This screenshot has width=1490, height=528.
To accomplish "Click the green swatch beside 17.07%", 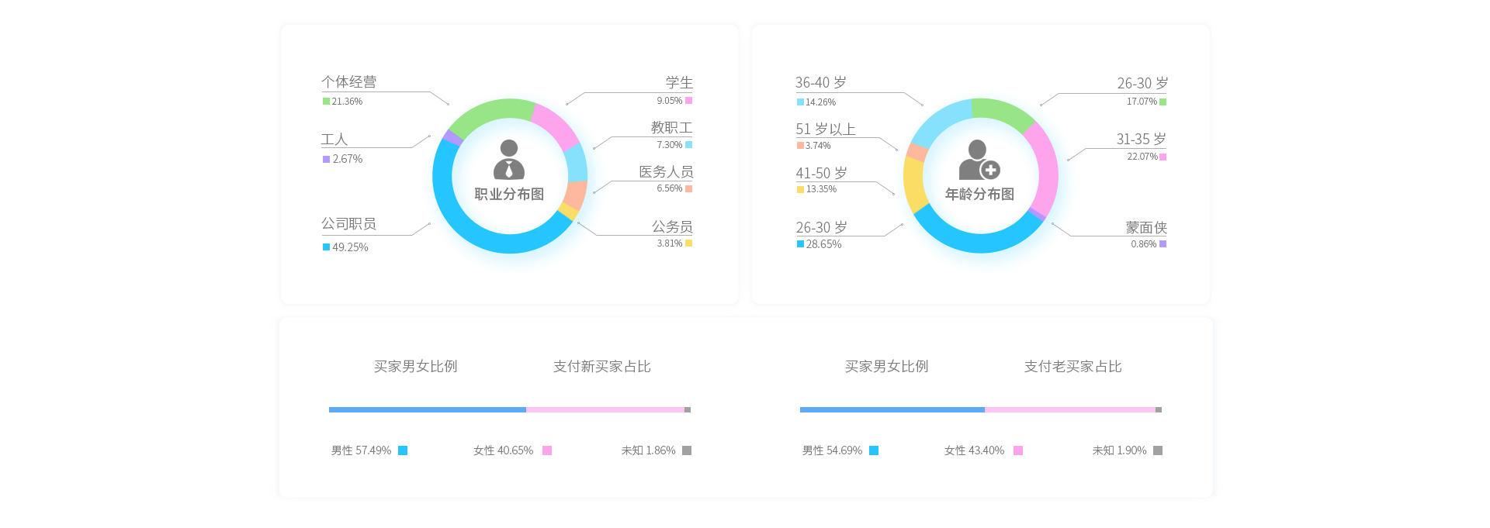I will [1163, 102].
